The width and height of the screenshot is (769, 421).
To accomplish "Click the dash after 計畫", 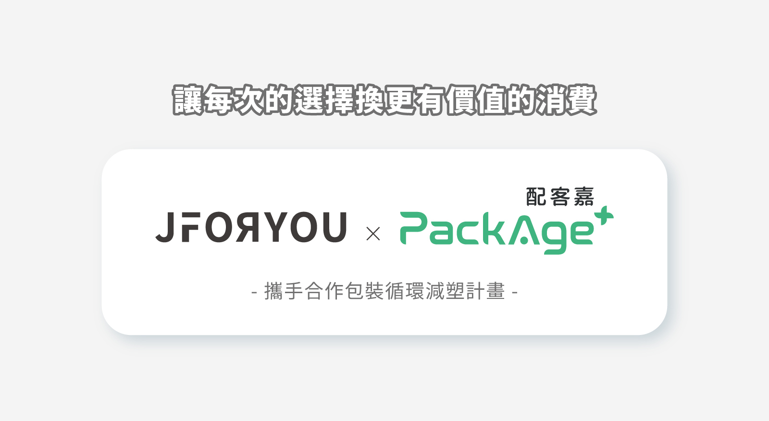I will (515, 292).
